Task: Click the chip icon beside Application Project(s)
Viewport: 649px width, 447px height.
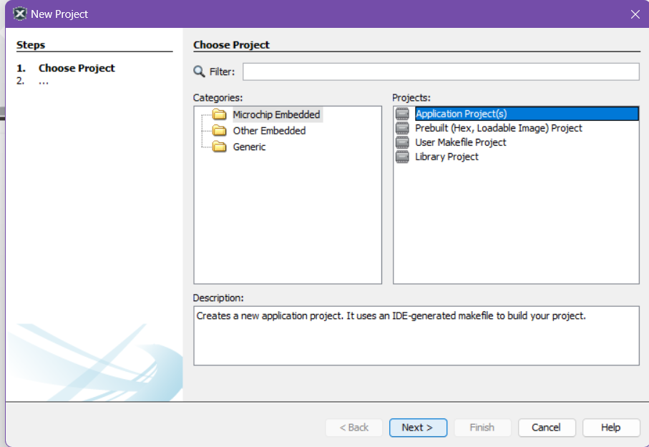Action: tap(403, 114)
